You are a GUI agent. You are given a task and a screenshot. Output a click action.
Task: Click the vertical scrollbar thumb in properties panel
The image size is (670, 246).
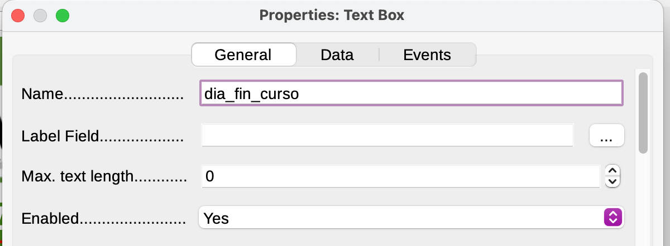pos(643,111)
